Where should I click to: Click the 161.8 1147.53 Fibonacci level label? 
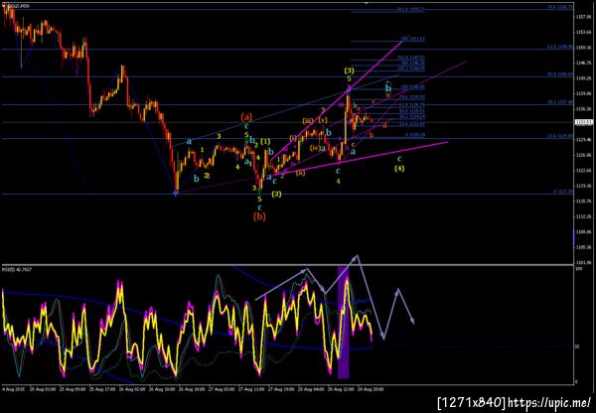[x=411, y=57]
